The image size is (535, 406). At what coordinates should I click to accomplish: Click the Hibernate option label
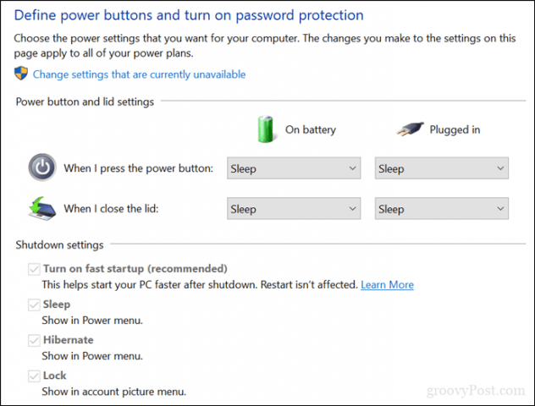69,340
